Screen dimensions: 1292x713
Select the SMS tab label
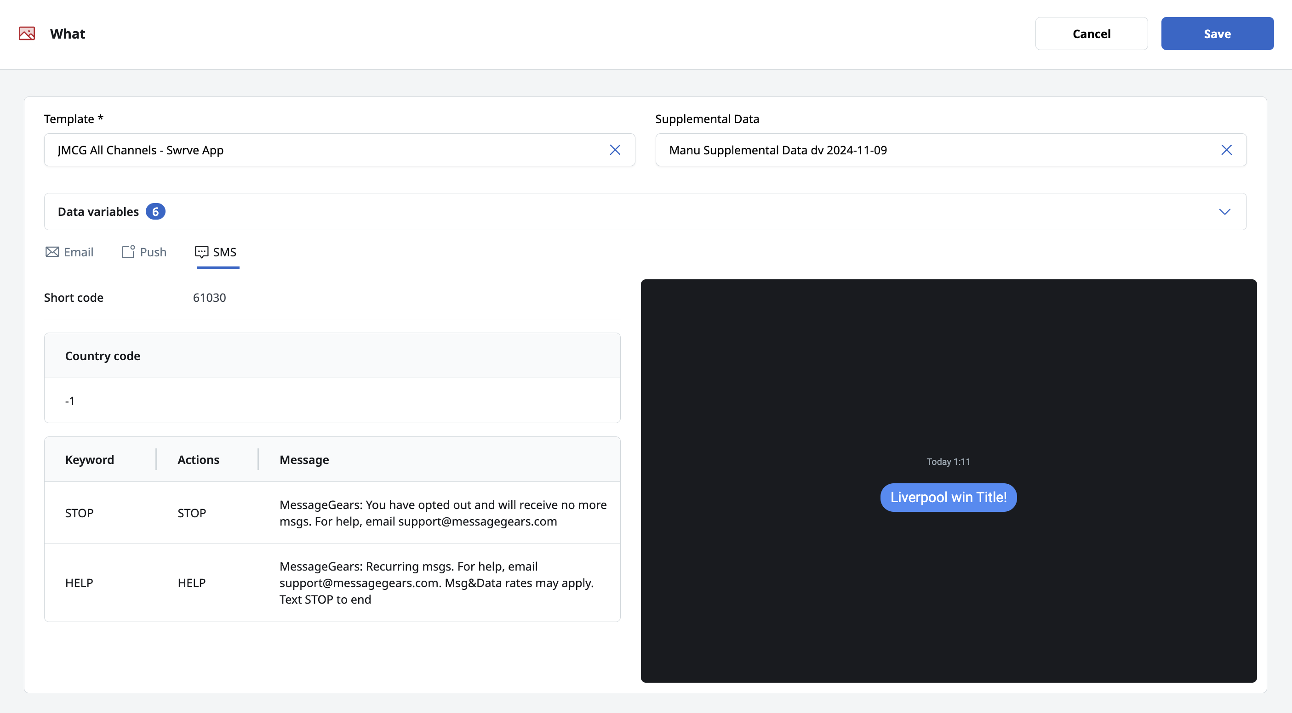coord(225,252)
